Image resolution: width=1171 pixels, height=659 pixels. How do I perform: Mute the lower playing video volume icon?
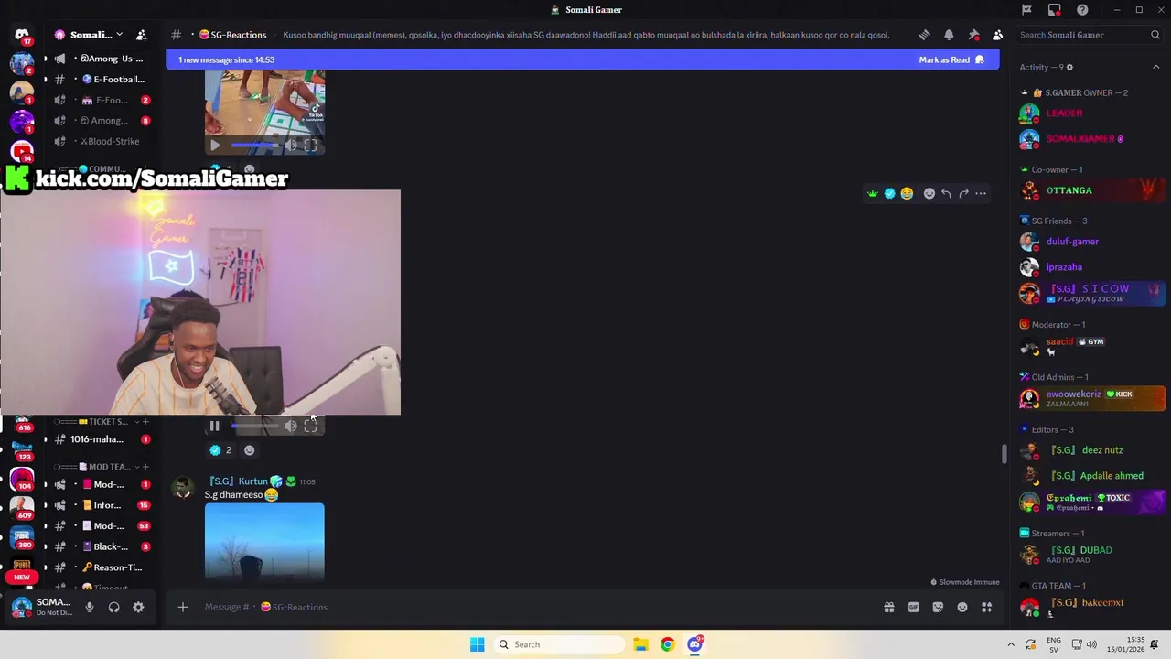(x=291, y=426)
